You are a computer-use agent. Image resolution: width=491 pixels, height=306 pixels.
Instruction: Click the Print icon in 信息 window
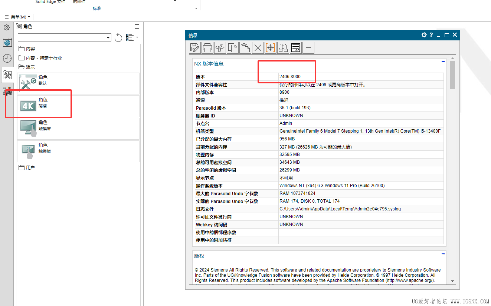207,47
